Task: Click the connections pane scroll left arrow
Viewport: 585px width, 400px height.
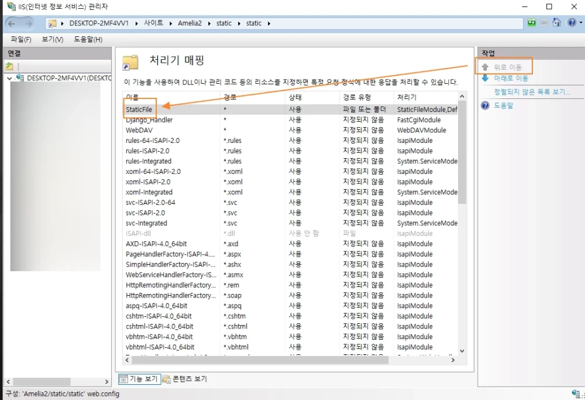Action: [x=8, y=382]
